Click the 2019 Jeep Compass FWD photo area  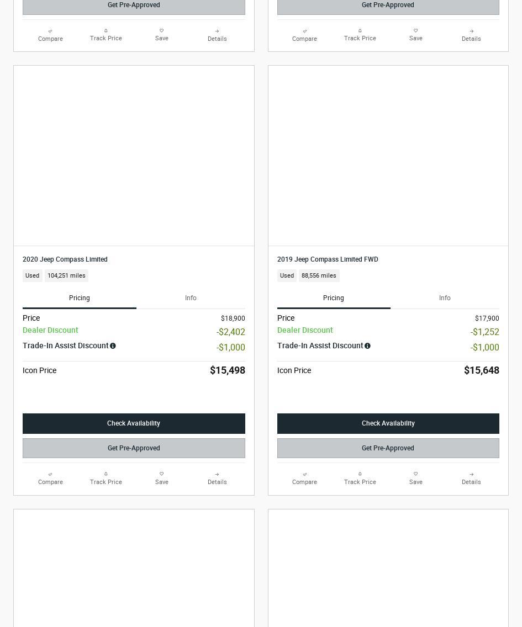(388, 156)
